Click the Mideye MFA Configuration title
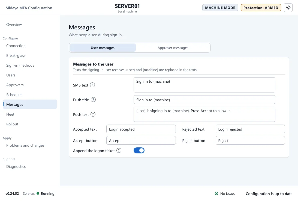Image resolution: width=298 pixels, height=201 pixels. 29,8
